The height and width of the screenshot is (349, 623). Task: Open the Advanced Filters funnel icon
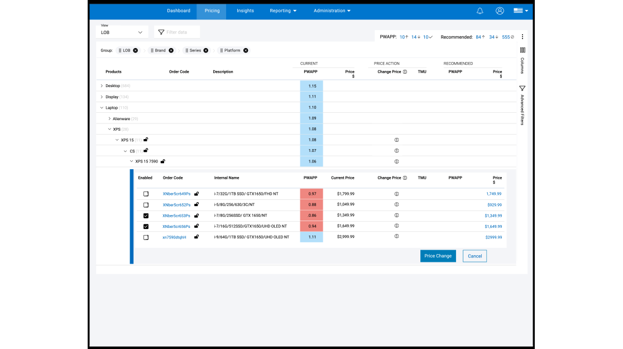pos(522,88)
